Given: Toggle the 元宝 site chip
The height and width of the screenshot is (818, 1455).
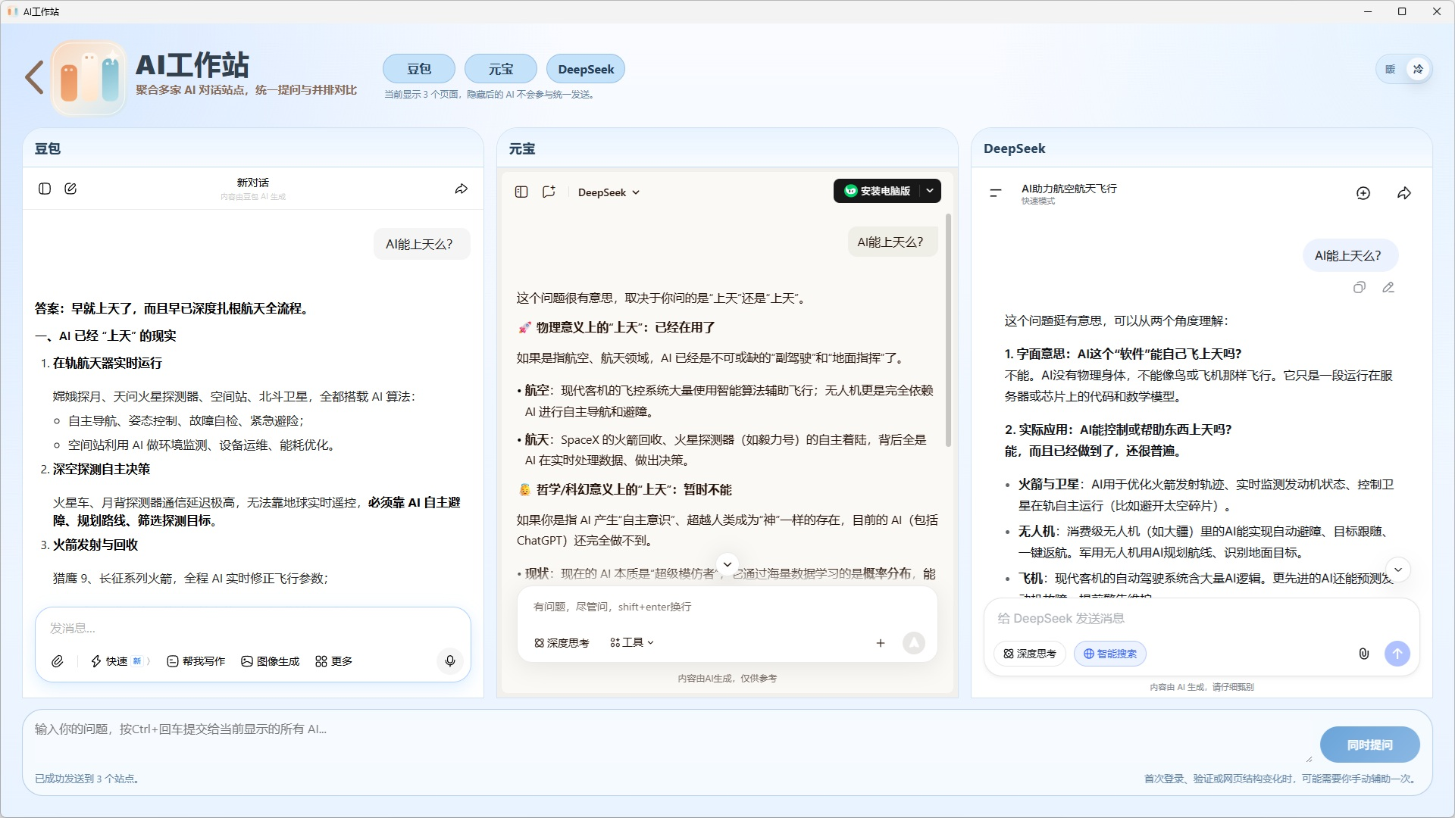Looking at the screenshot, I should point(501,69).
